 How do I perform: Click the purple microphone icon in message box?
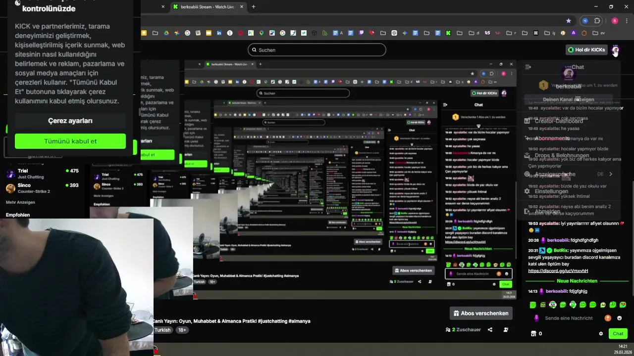tap(536, 318)
